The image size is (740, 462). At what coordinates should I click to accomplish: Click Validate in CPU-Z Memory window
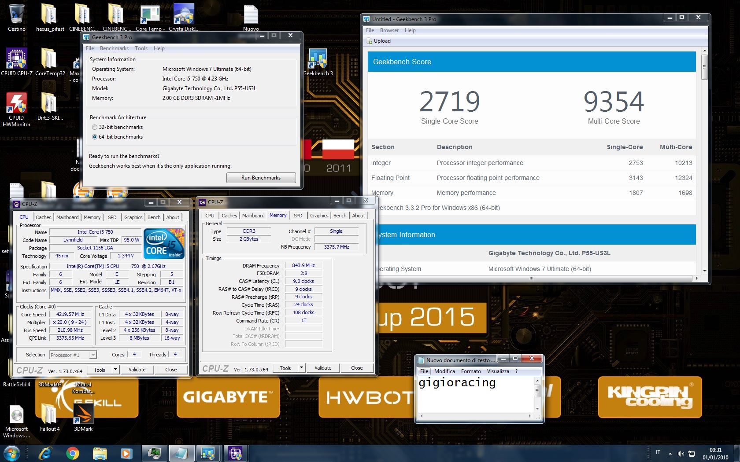coord(323,368)
